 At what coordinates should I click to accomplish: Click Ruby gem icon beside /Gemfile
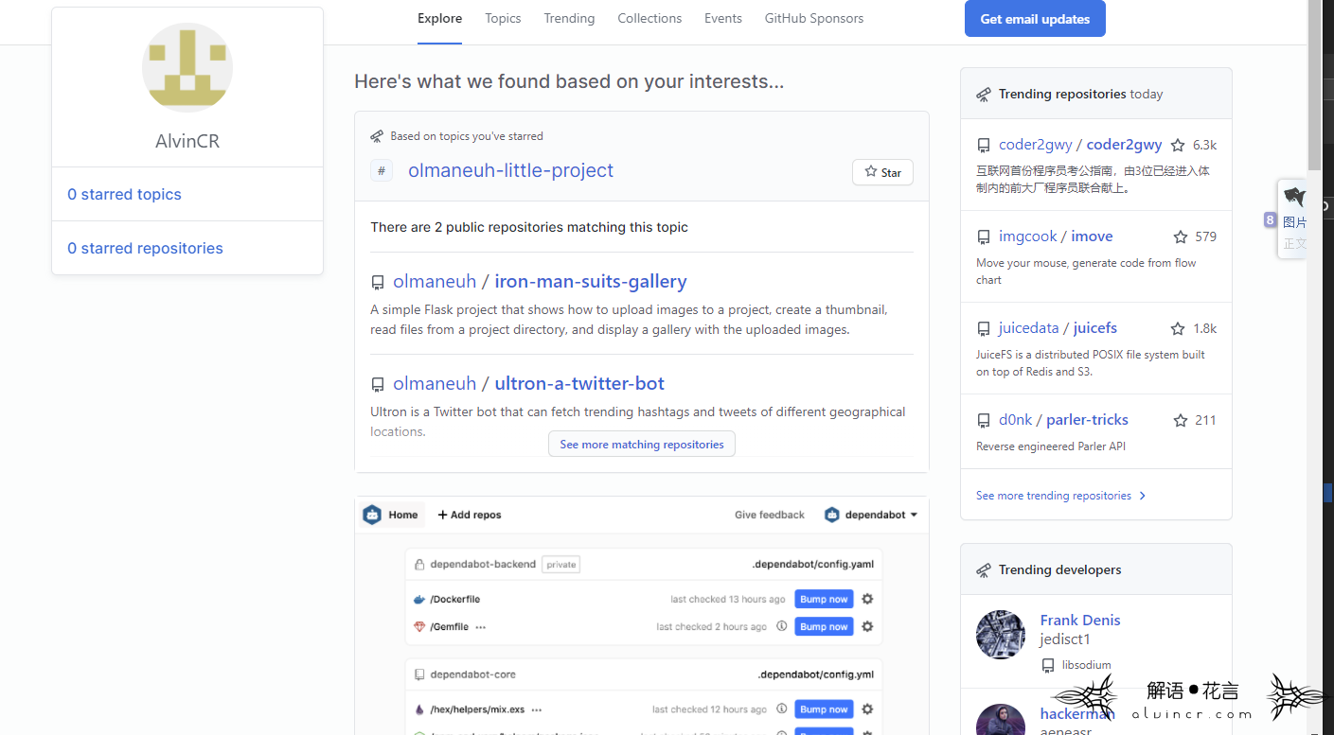tap(419, 626)
